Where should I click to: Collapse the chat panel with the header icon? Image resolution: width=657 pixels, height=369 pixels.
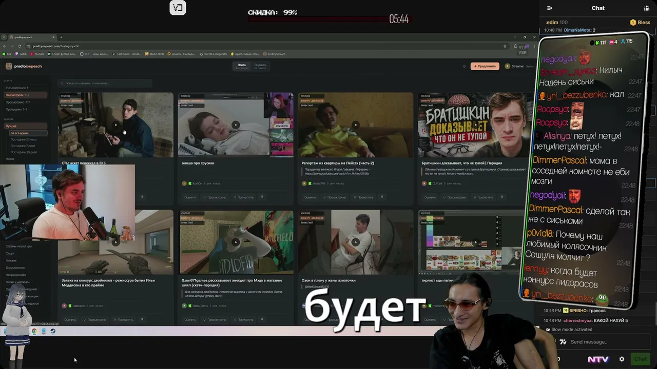tap(550, 8)
